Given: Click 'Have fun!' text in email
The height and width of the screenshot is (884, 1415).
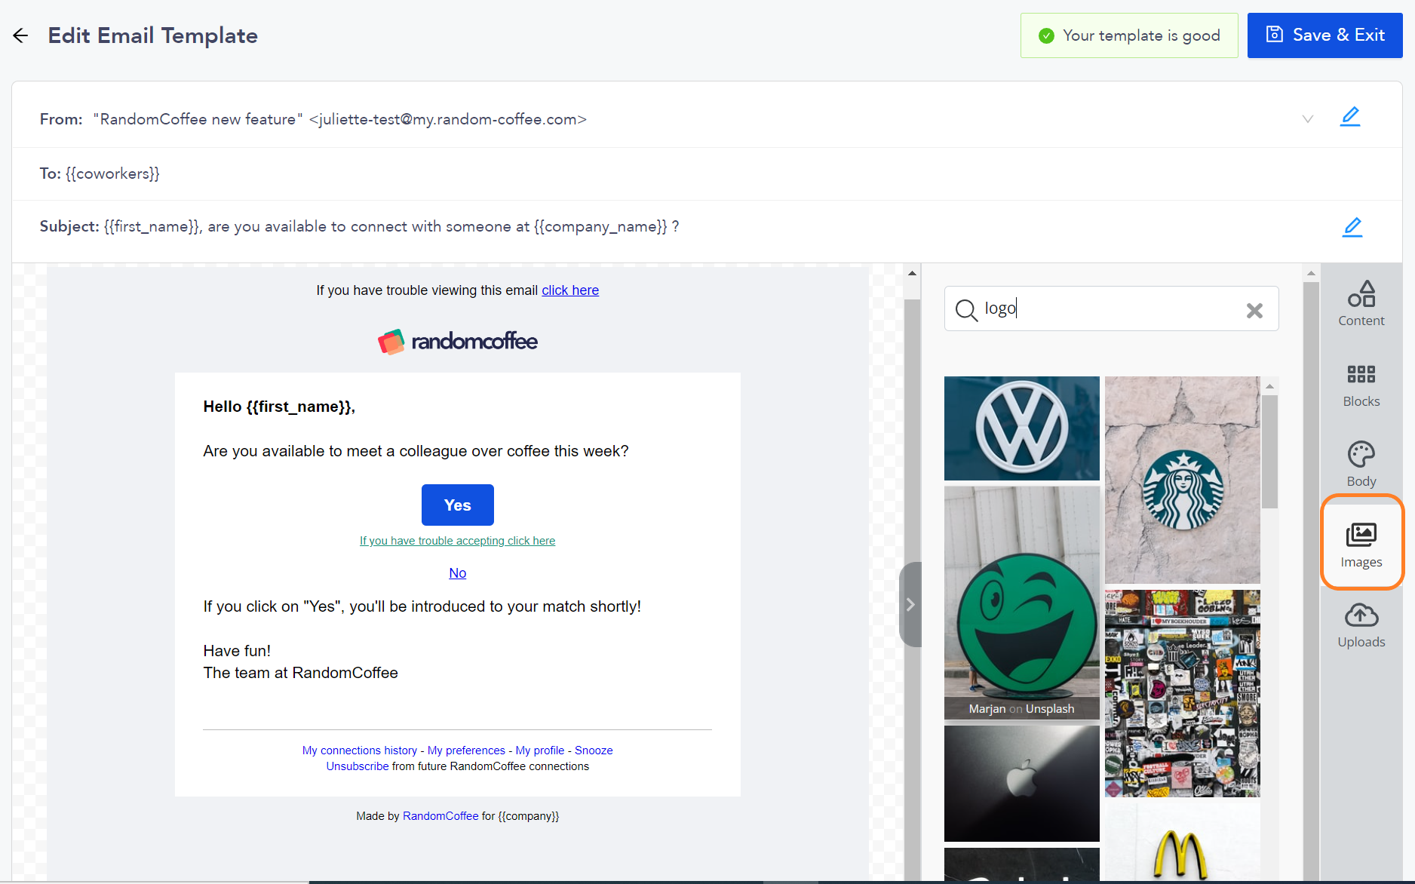Looking at the screenshot, I should pos(237,651).
